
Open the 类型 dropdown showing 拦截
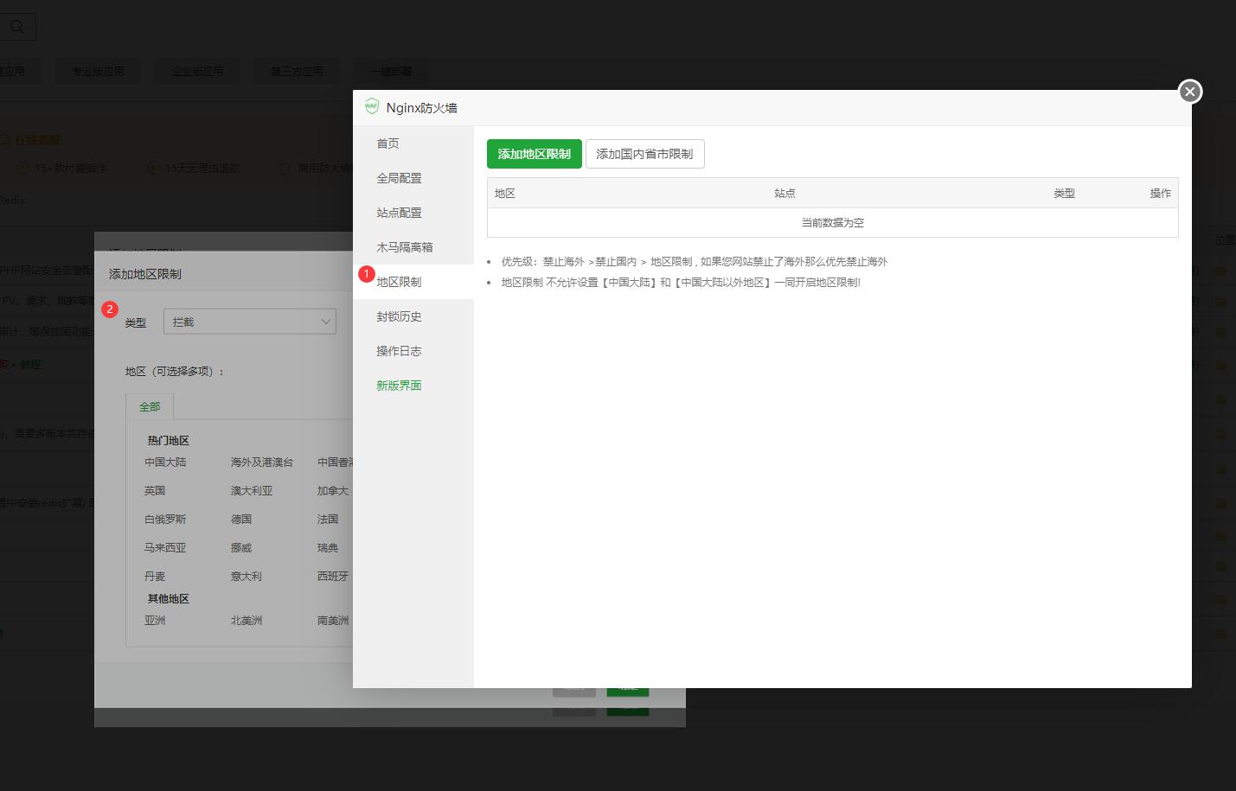(x=249, y=322)
